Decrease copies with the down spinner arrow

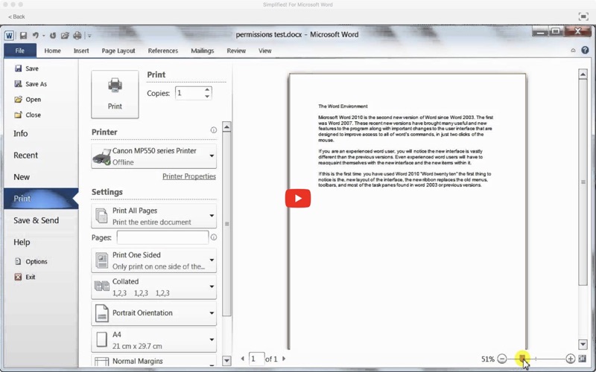pyautogui.click(x=207, y=97)
